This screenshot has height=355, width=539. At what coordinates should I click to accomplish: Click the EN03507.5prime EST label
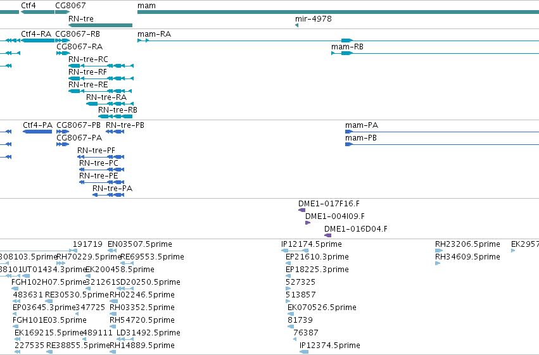click(140, 244)
